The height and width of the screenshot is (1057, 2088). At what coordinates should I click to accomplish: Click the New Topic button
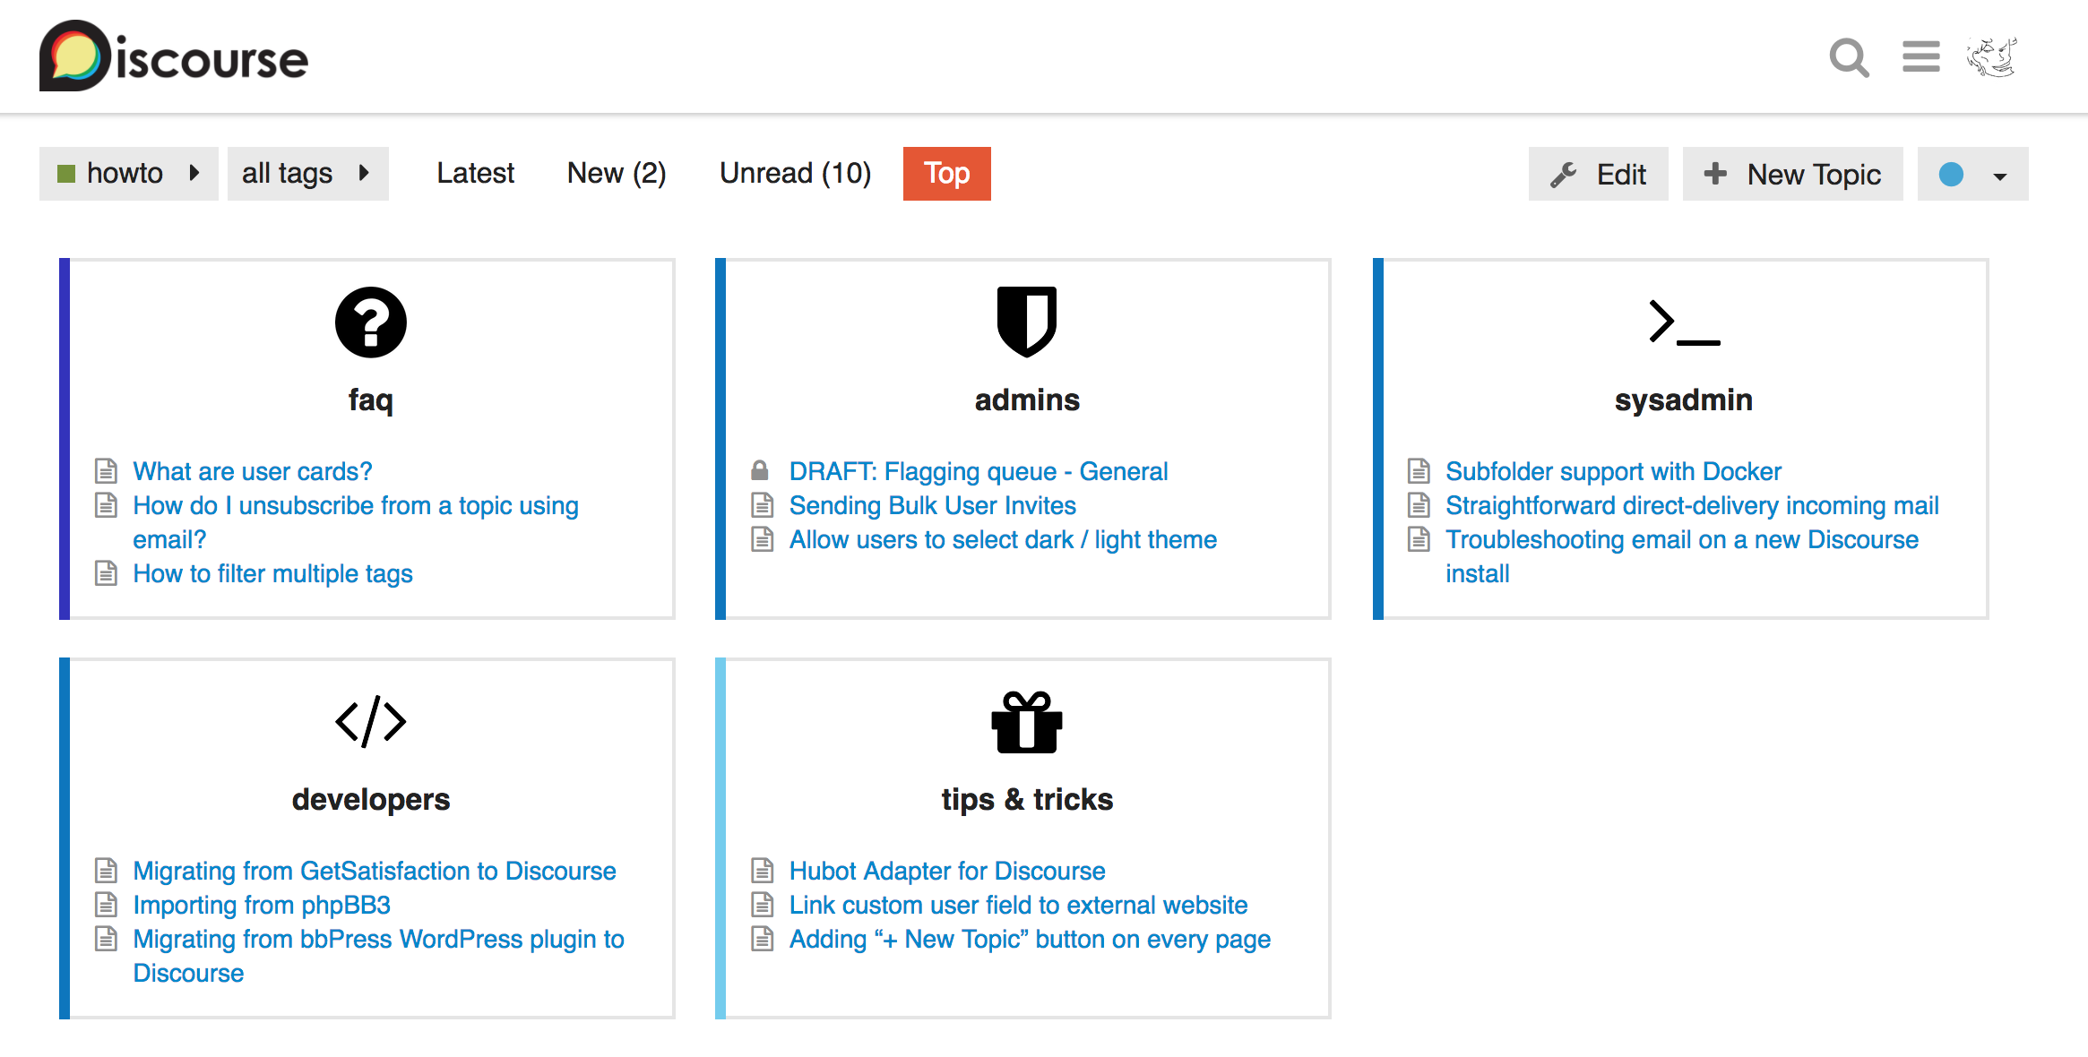(1792, 174)
